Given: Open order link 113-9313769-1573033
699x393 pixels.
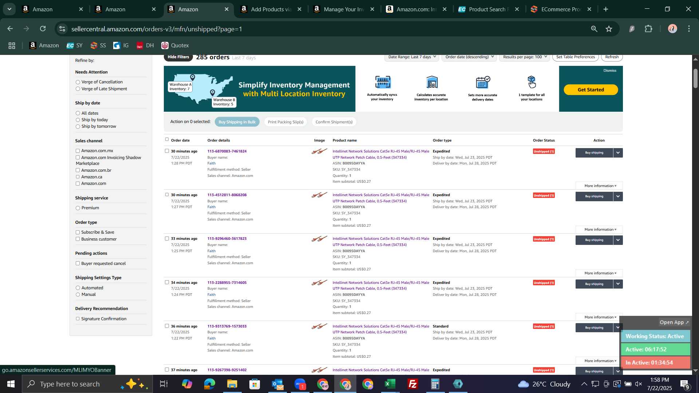Looking at the screenshot, I should 227,326.
